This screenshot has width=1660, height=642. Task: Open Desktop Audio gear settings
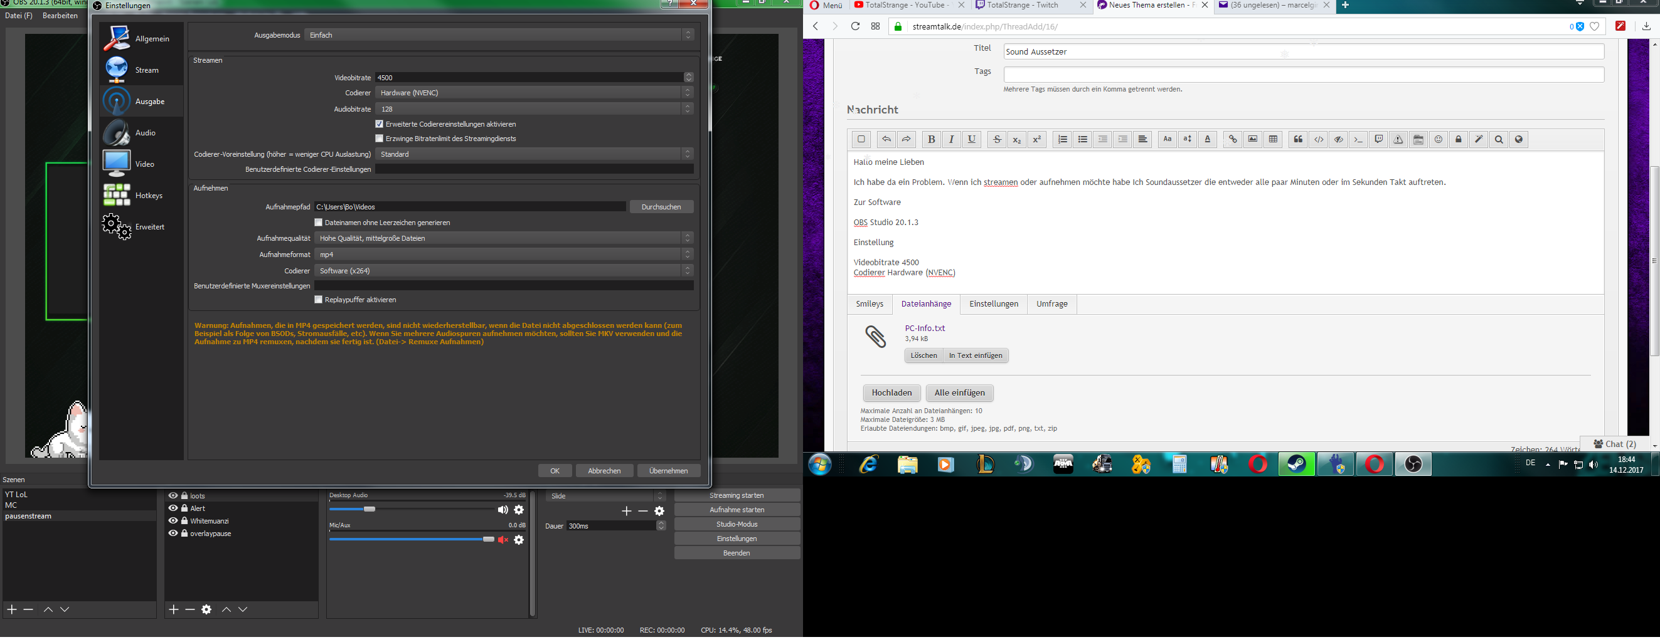[x=519, y=510]
